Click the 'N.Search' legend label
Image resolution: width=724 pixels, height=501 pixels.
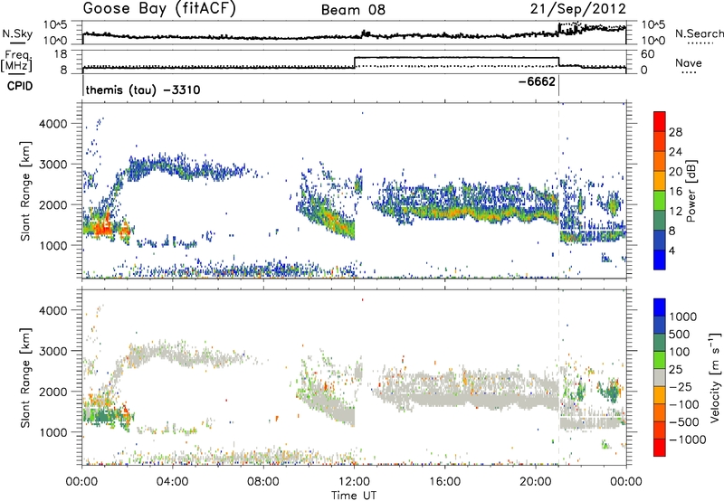[x=699, y=33]
